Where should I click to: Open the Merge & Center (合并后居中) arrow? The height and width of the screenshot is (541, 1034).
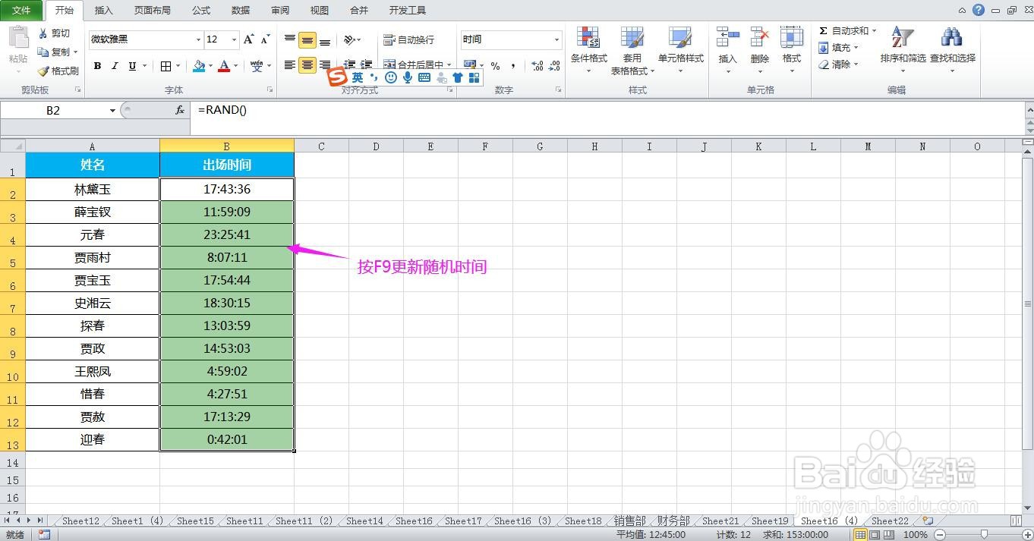tap(449, 65)
